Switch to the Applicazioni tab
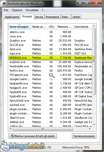The image size is (104, 152). point(12,17)
